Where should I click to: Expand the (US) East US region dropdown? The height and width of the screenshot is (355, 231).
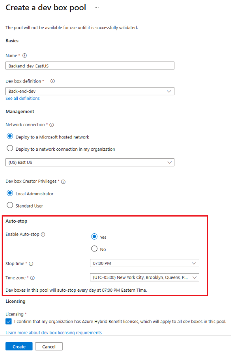click(x=90, y=162)
